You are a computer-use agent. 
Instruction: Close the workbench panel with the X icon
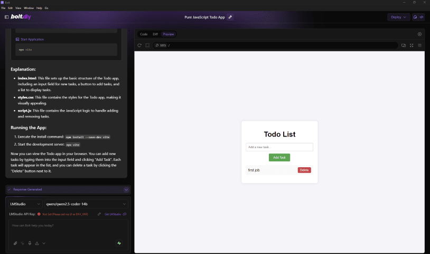click(x=419, y=34)
